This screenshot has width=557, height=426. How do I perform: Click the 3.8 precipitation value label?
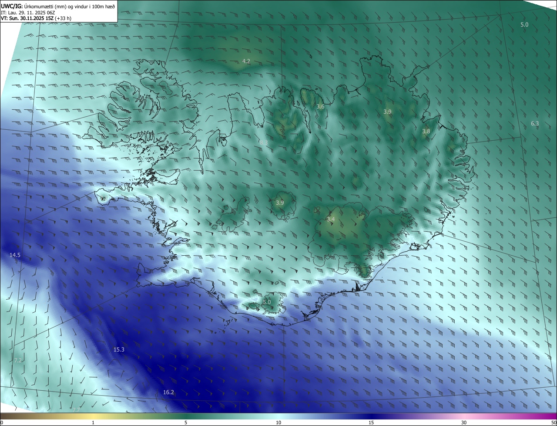click(426, 131)
